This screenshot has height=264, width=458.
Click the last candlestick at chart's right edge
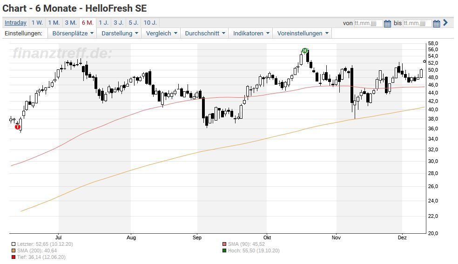pyautogui.click(x=424, y=61)
